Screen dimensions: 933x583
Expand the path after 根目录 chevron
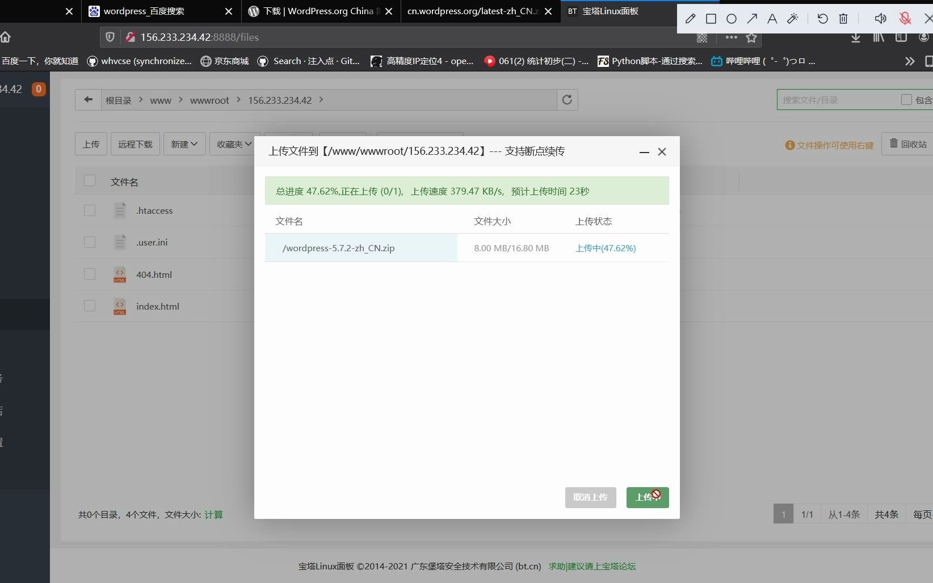pyautogui.click(x=141, y=99)
